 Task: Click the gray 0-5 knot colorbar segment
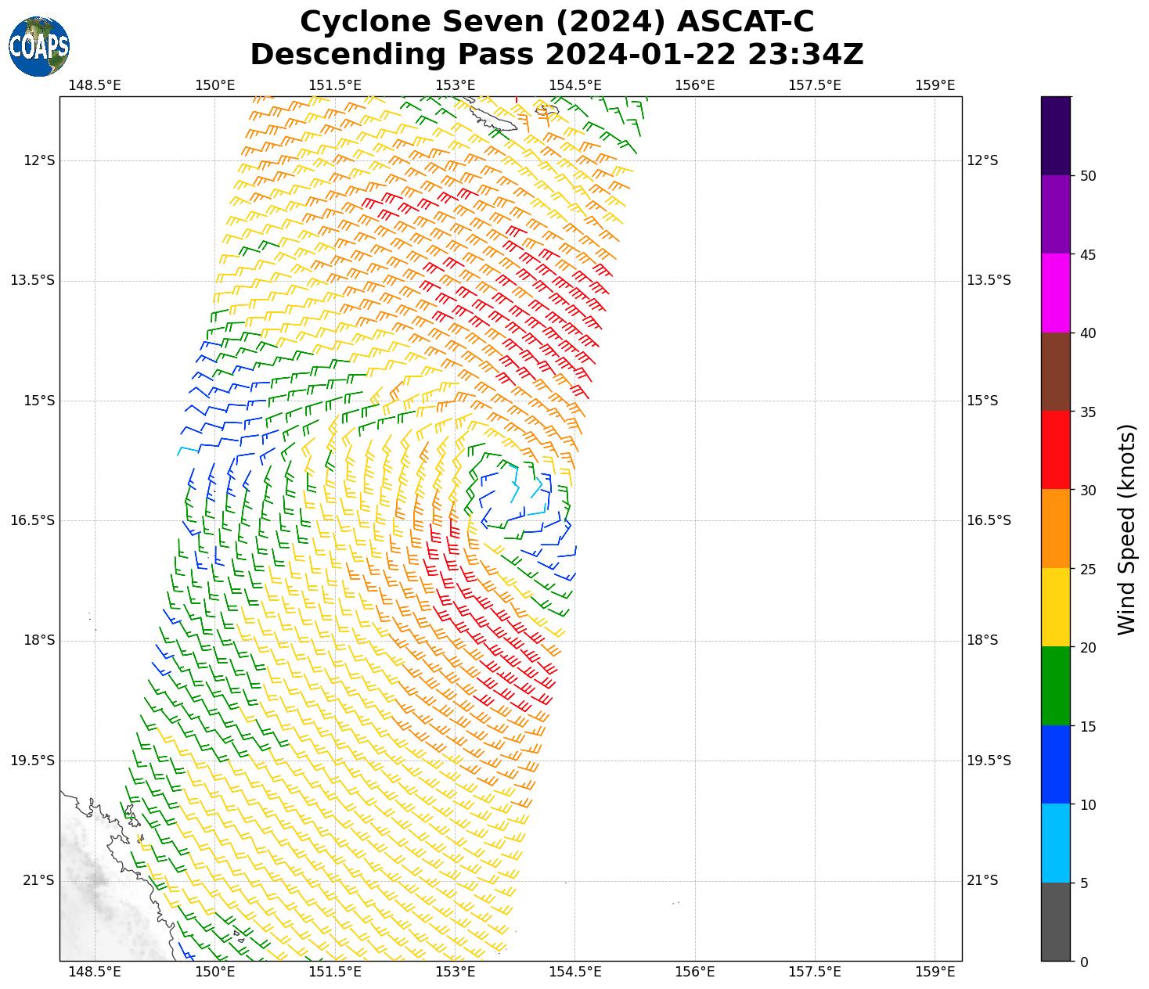[1055, 922]
